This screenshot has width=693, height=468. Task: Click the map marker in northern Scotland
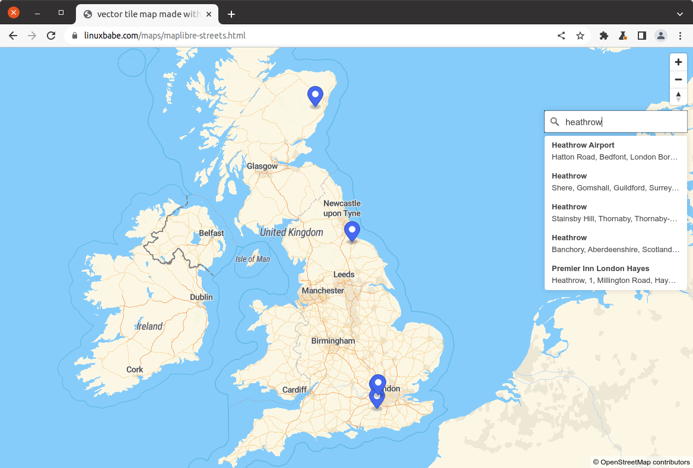coord(315,96)
